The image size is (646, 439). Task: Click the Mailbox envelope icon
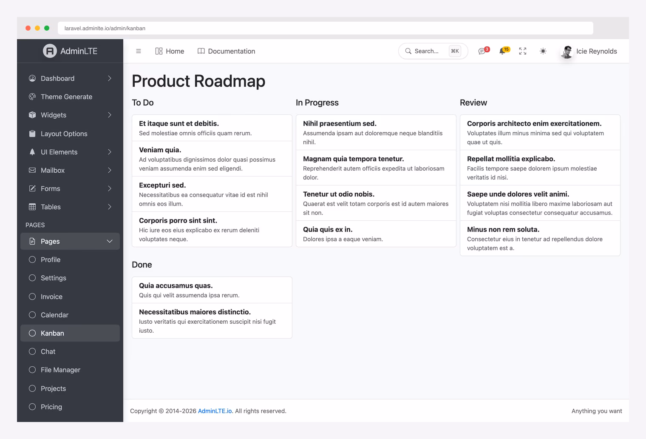pyautogui.click(x=32, y=170)
